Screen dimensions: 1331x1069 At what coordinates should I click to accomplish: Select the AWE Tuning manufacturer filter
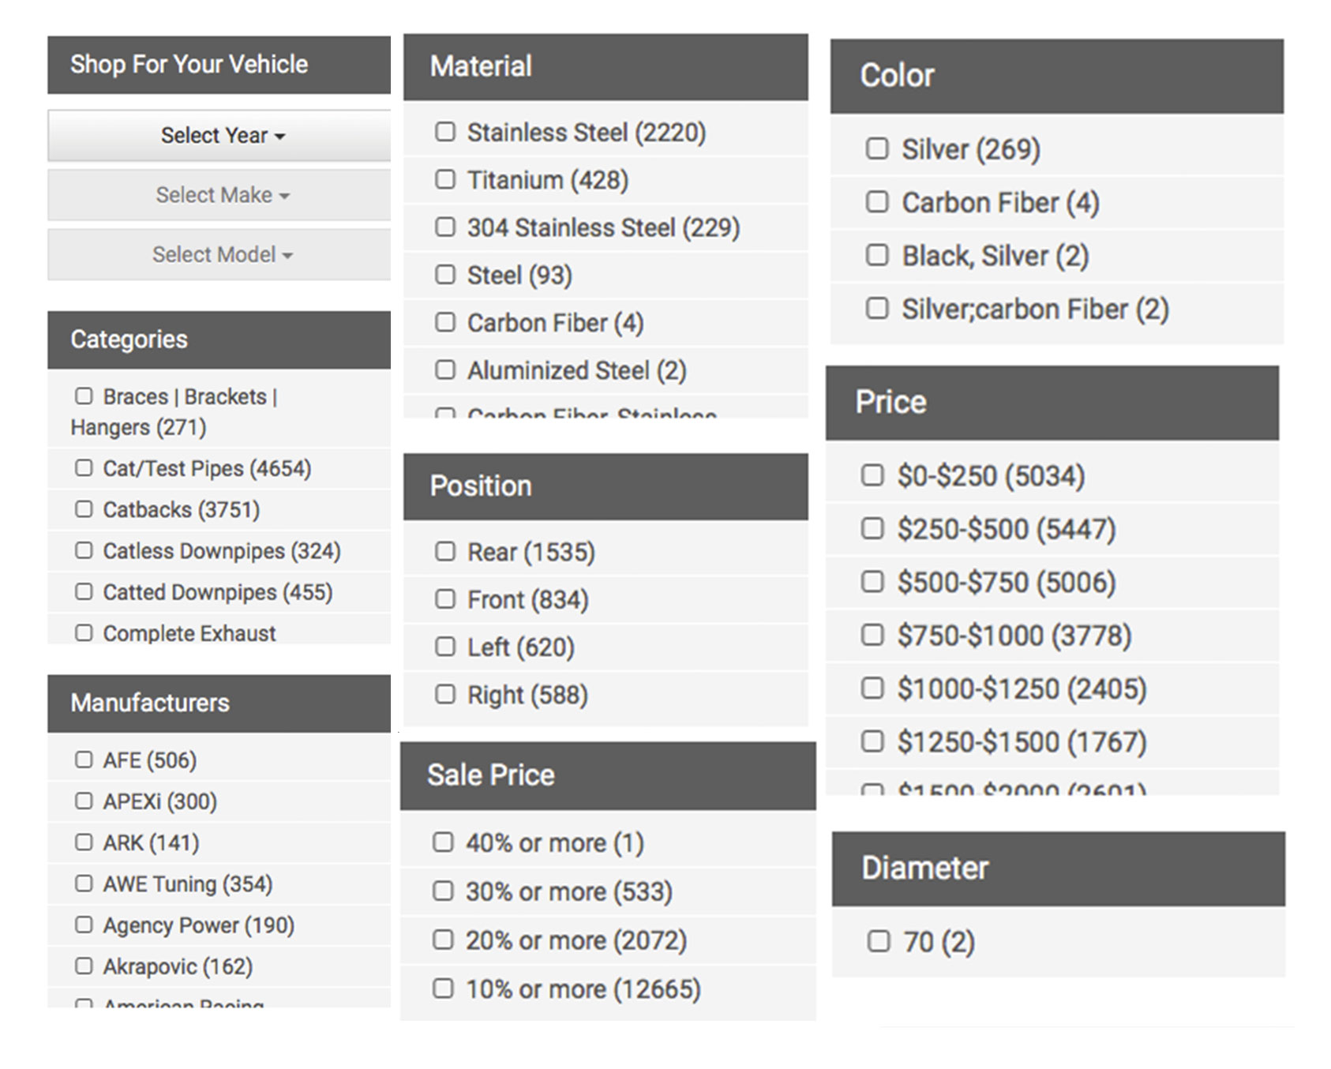[84, 883]
